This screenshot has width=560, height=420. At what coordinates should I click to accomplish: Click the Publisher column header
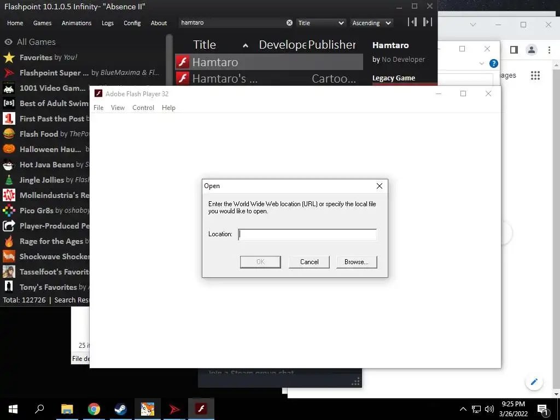tap(332, 45)
